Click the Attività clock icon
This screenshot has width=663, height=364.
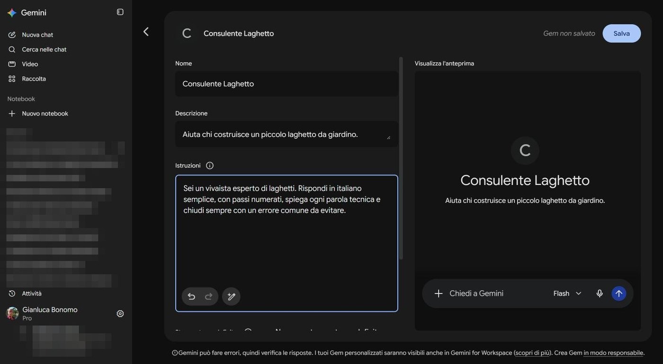click(x=12, y=294)
